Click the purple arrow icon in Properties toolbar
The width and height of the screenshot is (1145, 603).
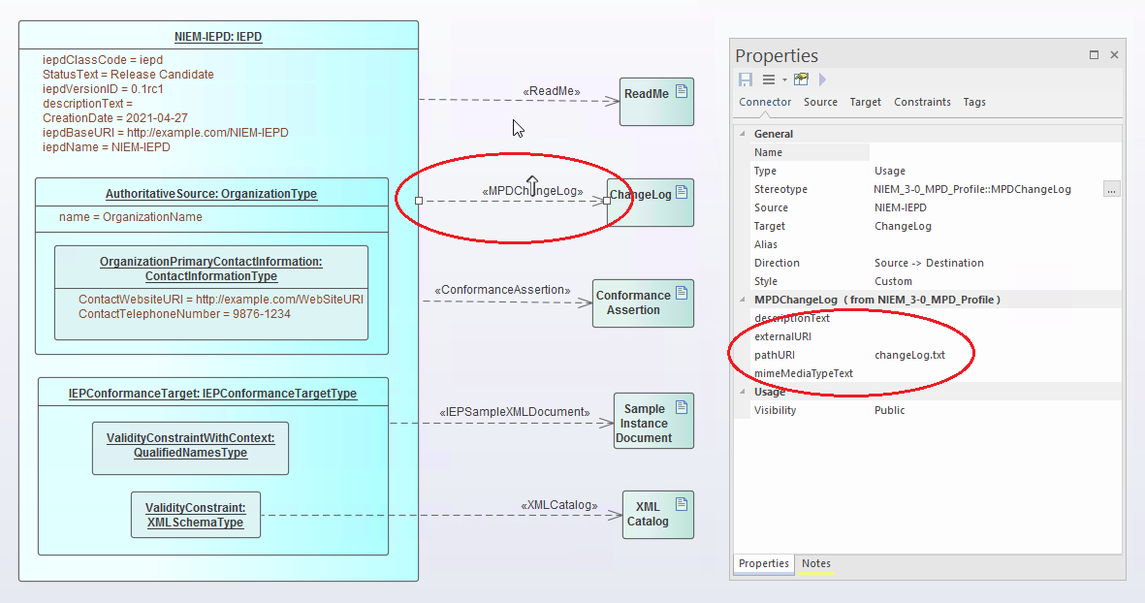coord(823,79)
